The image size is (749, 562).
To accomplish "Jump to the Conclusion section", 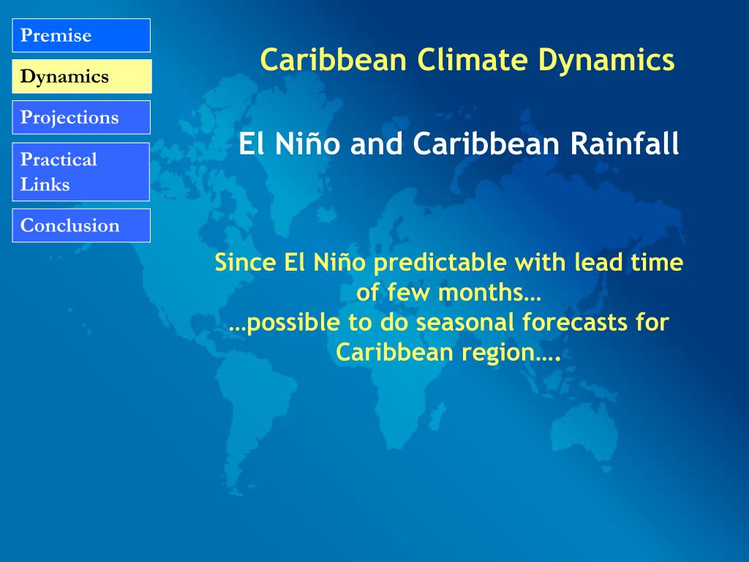I will point(81,225).
